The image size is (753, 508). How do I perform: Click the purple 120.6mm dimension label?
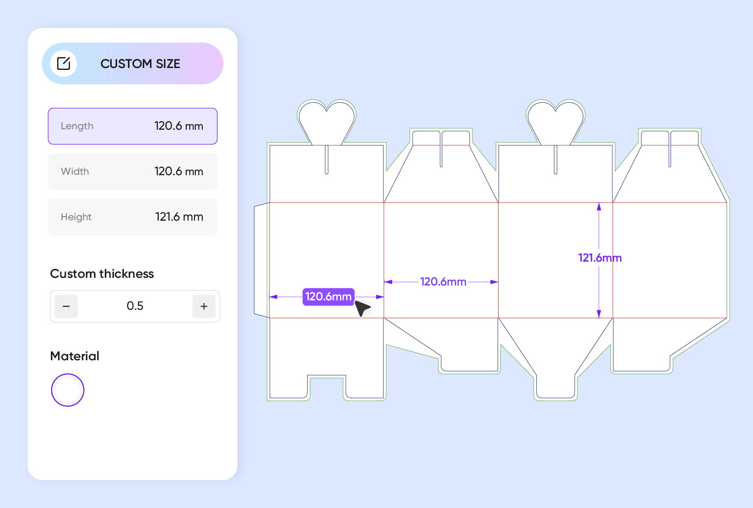[328, 297]
